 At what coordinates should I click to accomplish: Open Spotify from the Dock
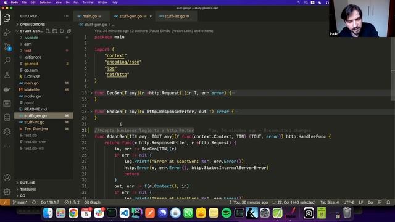pos(227,213)
